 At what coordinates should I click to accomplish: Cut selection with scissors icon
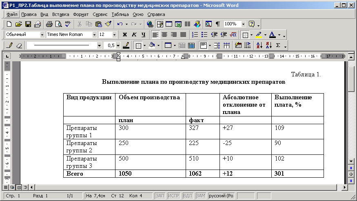[x=80, y=24]
